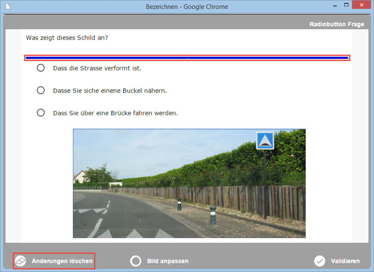Click the page icon in the title bar
This screenshot has width=374, height=272.
[x=7, y=6]
